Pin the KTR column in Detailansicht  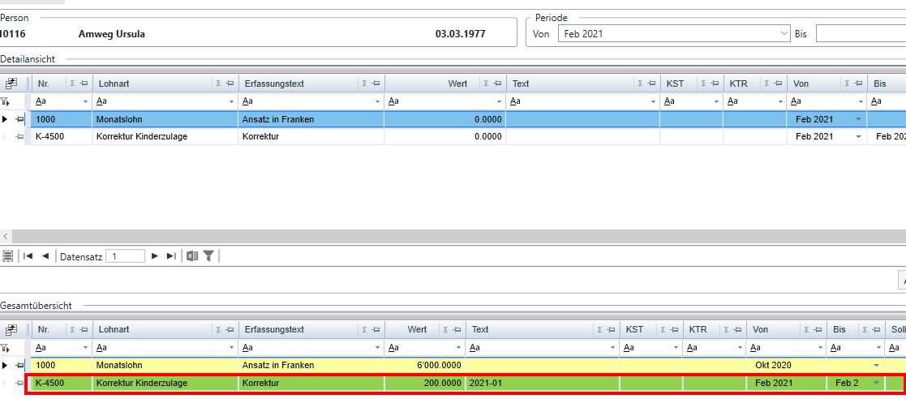(779, 84)
